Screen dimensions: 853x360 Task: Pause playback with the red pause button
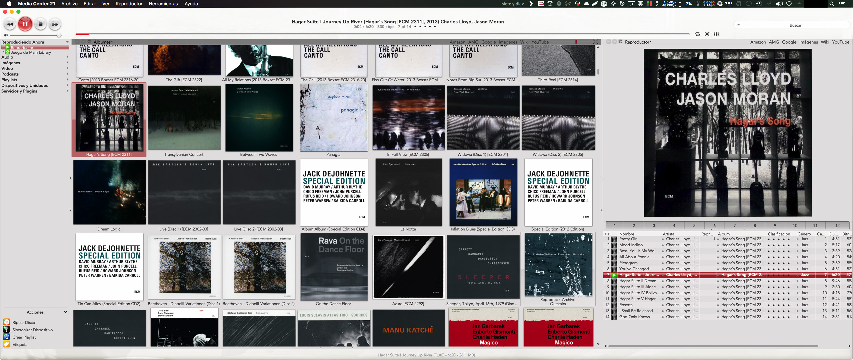(x=25, y=24)
